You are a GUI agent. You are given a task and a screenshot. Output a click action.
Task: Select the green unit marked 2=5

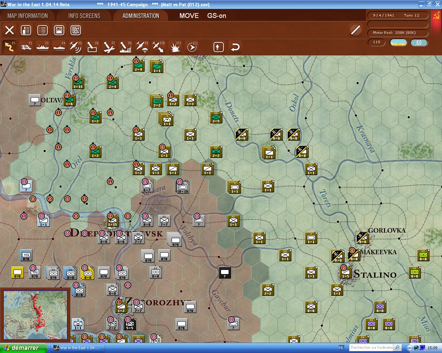tap(216, 117)
